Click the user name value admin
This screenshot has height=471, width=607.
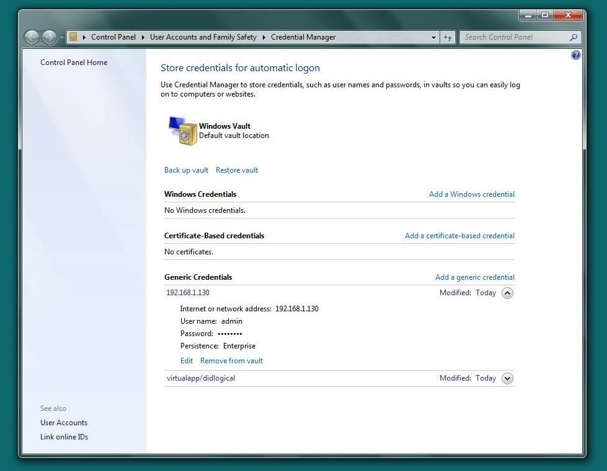tap(232, 321)
